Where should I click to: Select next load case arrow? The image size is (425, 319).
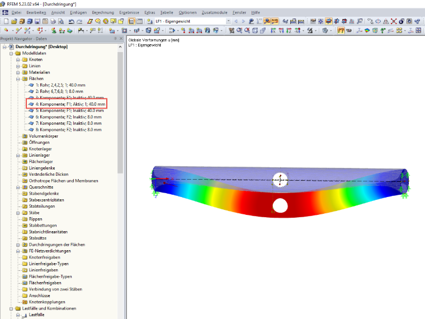(243, 21)
